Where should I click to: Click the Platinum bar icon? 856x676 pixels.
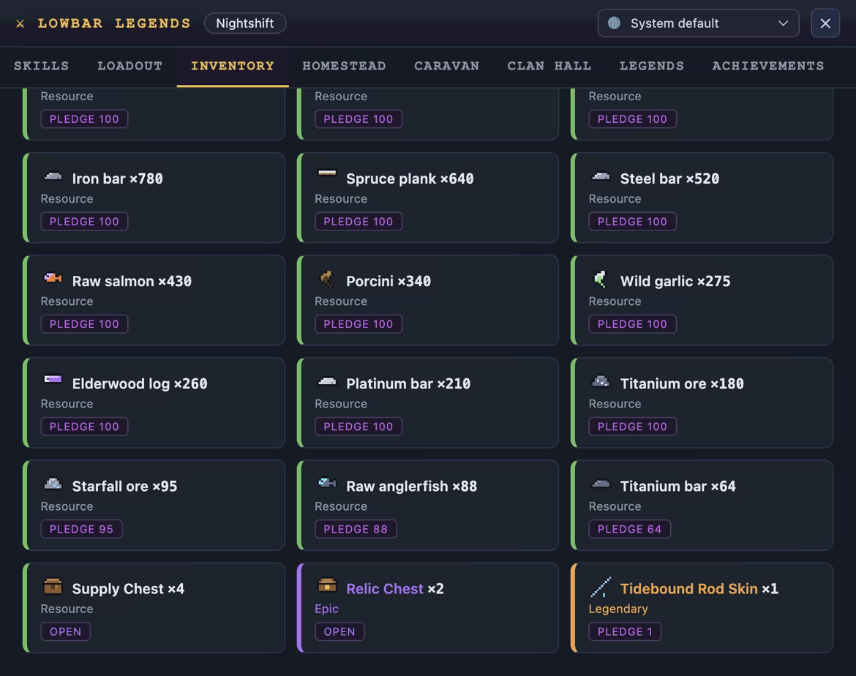327,382
